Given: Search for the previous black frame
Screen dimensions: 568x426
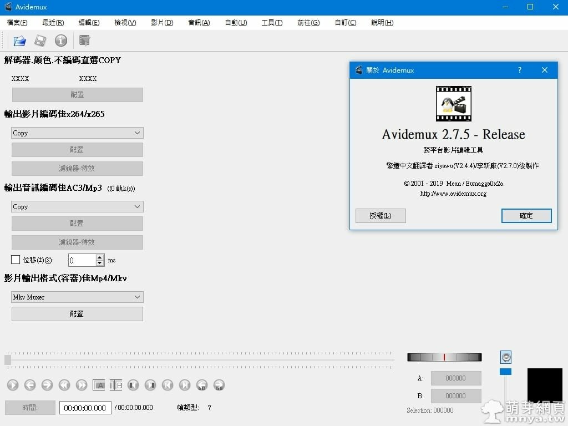Looking at the screenshot, I should [x=133, y=385].
